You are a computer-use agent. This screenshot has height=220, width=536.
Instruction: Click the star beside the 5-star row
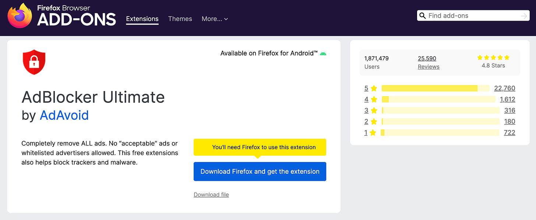click(x=374, y=88)
